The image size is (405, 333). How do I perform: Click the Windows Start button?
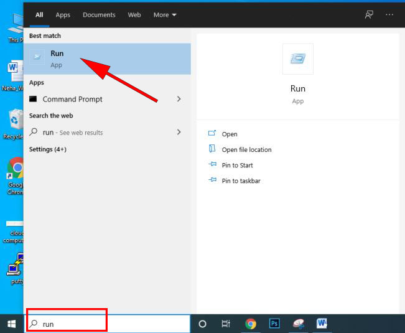tap(11, 324)
